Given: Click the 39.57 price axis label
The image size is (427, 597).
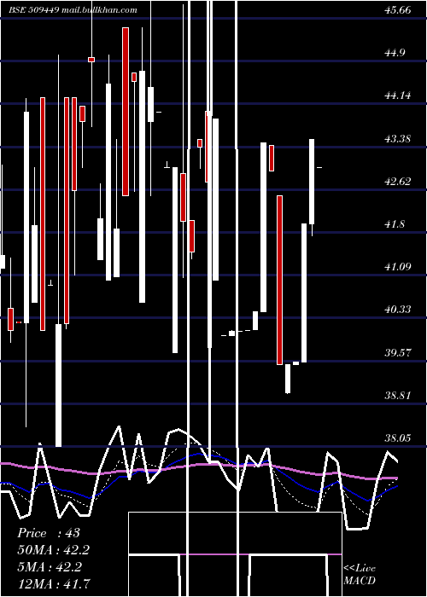Looking at the screenshot, I should coord(398,352).
